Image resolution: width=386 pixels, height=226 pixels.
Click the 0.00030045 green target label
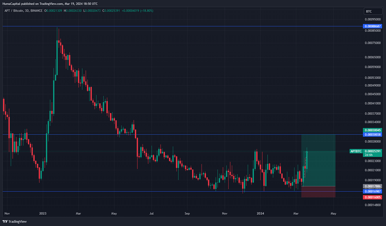click(x=373, y=130)
